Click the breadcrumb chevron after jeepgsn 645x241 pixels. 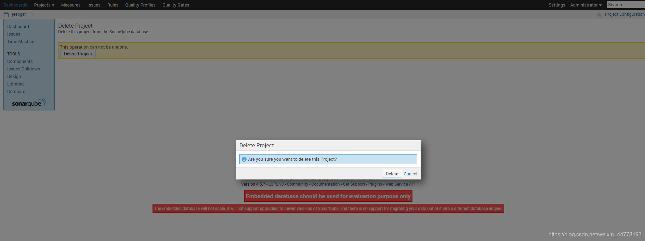(x=32, y=14)
